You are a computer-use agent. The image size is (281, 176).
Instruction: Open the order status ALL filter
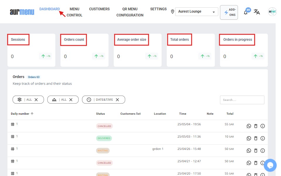(28, 100)
